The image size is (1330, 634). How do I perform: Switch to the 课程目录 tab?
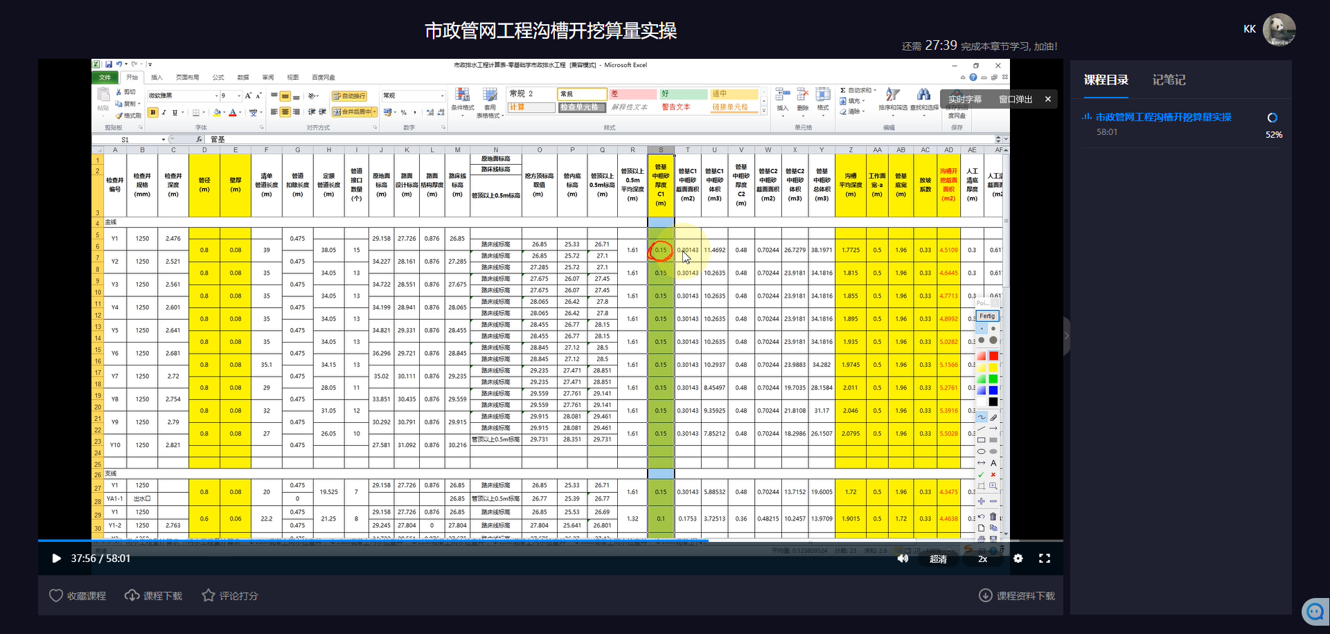click(1106, 80)
